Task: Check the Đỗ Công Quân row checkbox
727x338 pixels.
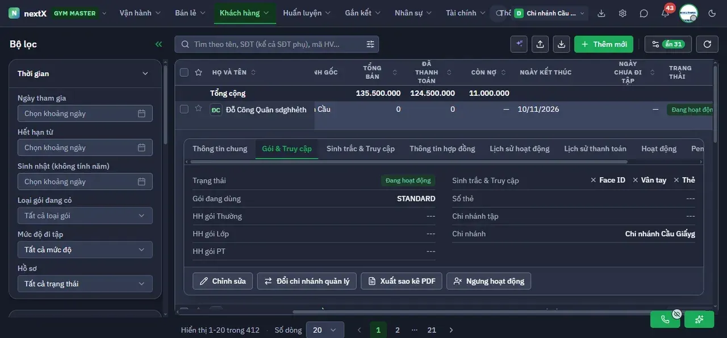Action: pyautogui.click(x=184, y=109)
